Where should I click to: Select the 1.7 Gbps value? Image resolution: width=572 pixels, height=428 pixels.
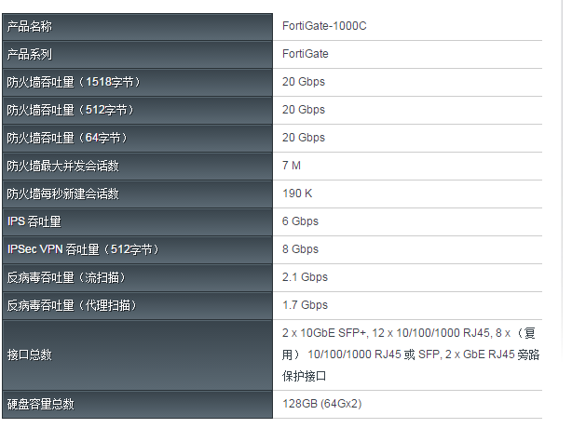[305, 305]
